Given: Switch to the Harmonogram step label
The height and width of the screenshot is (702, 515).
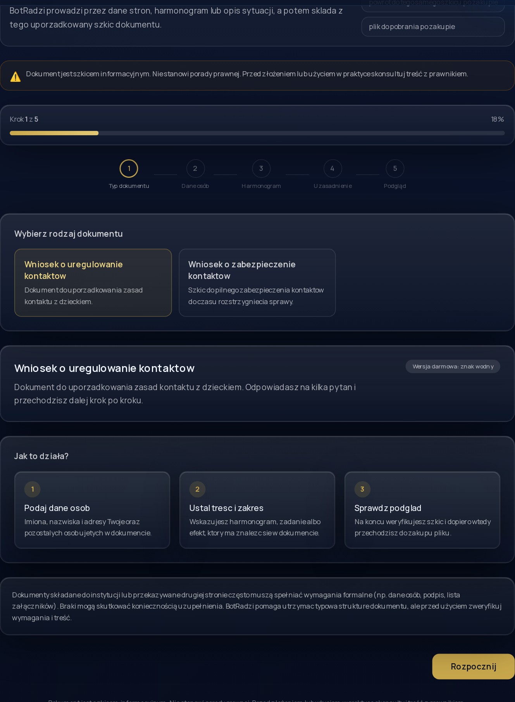Looking at the screenshot, I should click(261, 186).
